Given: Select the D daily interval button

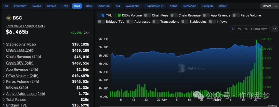Looking at the screenshot, I should (234, 29).
